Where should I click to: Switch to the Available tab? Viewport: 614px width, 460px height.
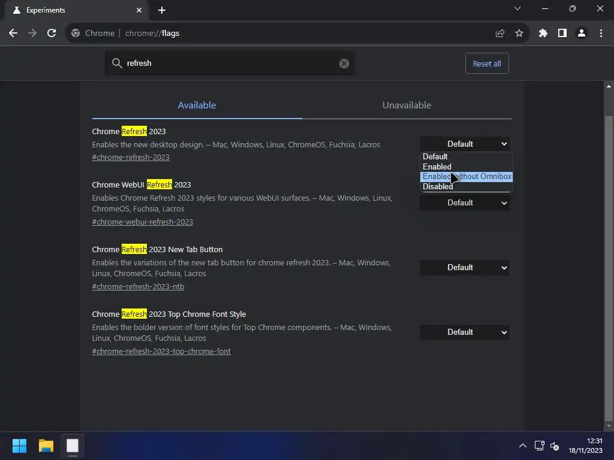(x=197, y=105)
